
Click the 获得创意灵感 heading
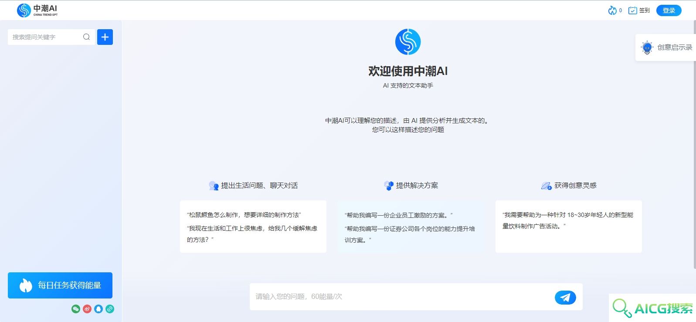tap(575, 186)
